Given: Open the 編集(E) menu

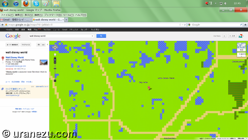Looking at the screenshot, I should (19, 15).
